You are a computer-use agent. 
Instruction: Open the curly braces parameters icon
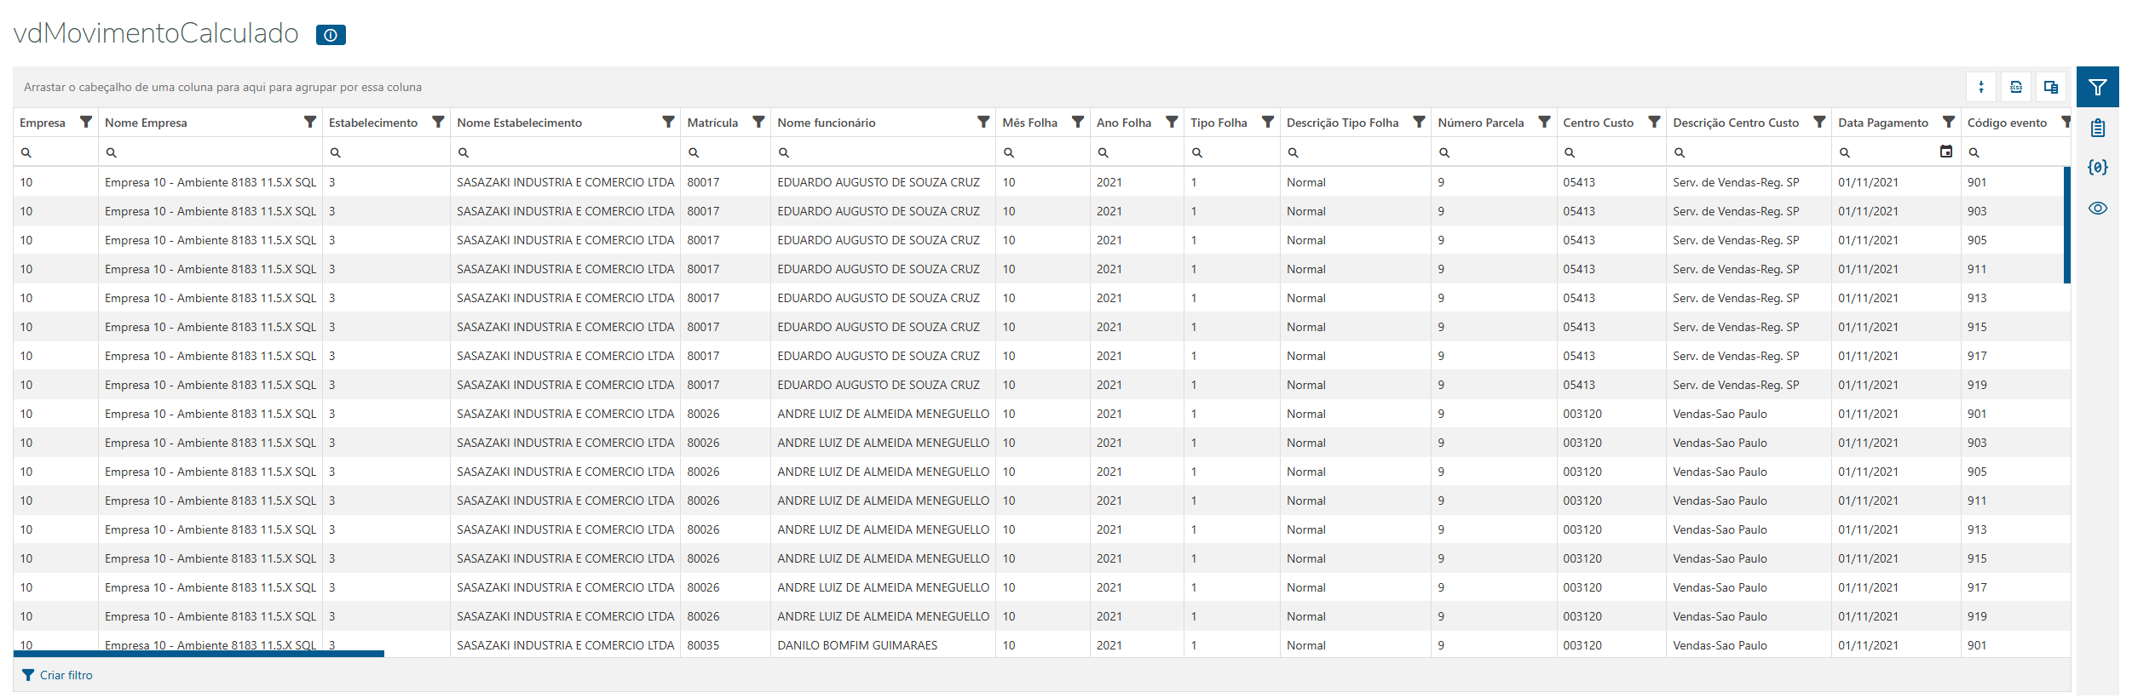click(2097, 168)
